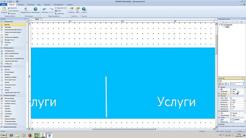Collapse Рисование section in Toolbox
Screen dimensions: 246x138
pos(2,66)
